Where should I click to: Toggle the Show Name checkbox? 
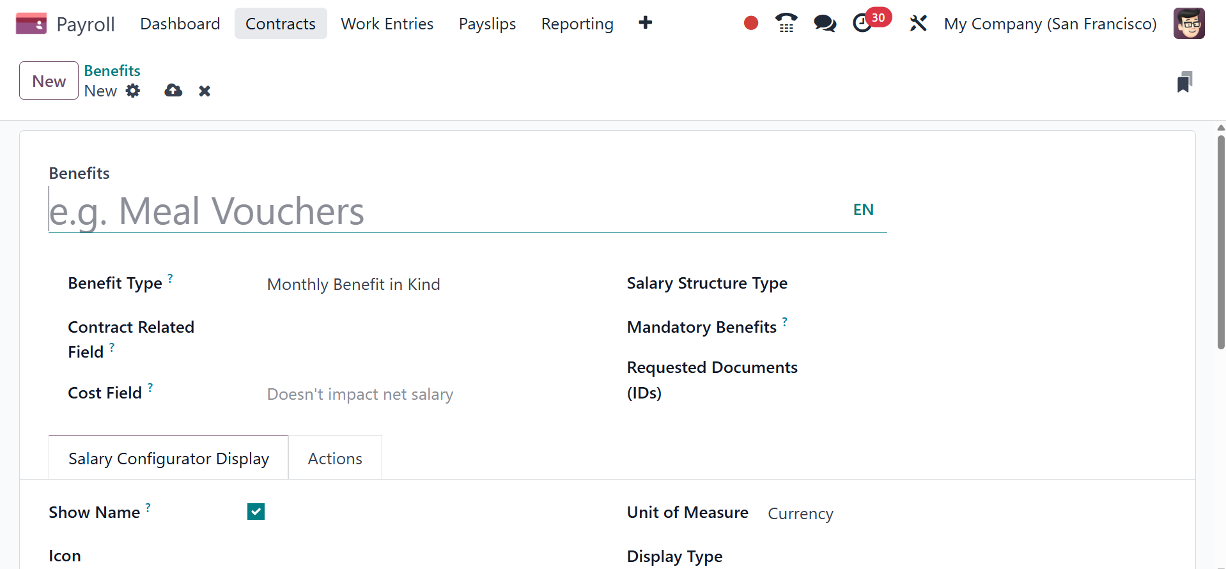[256, 512]
